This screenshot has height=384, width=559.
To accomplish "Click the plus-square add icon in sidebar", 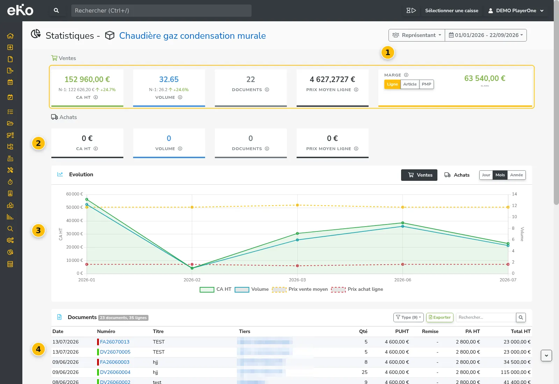I will [10, 47].
